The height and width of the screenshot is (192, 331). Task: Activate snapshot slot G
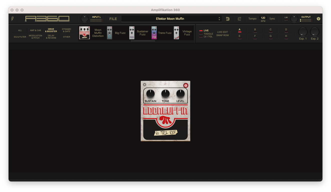[271, 37]
